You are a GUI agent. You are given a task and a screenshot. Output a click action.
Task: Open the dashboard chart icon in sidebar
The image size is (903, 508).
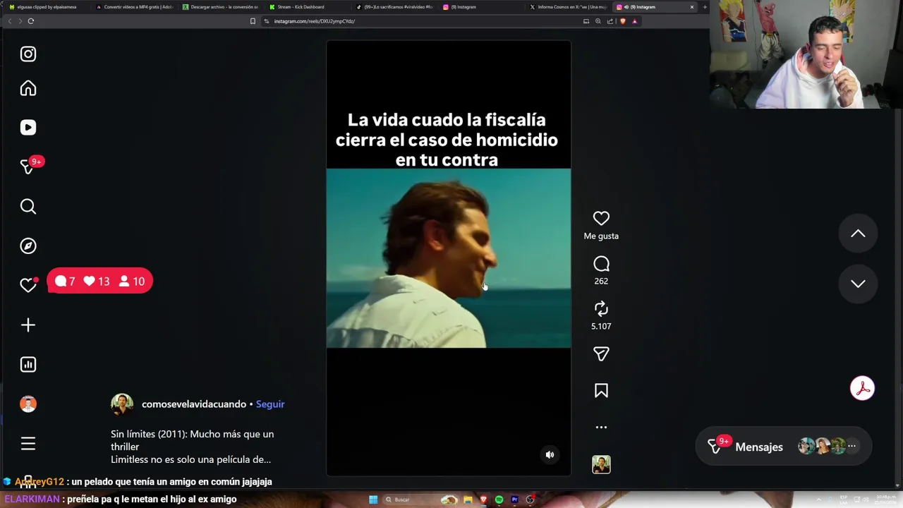(x=28, y=365)
